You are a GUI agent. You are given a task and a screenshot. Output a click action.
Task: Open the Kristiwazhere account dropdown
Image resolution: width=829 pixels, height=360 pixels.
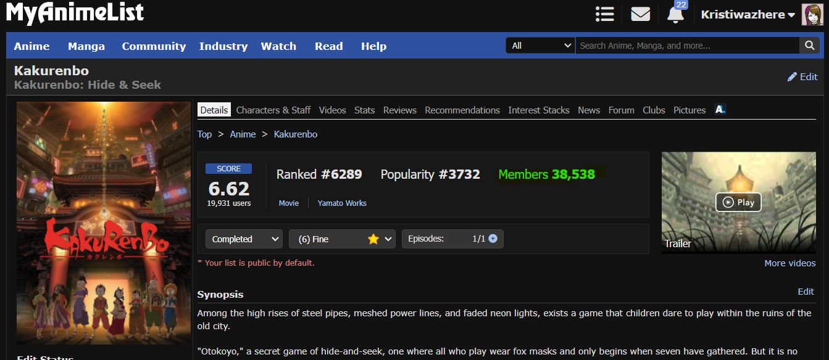[748, 15]
